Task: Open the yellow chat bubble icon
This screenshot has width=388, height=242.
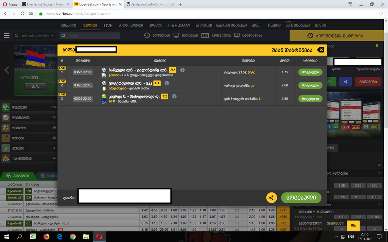Action: tap(353, 226)
